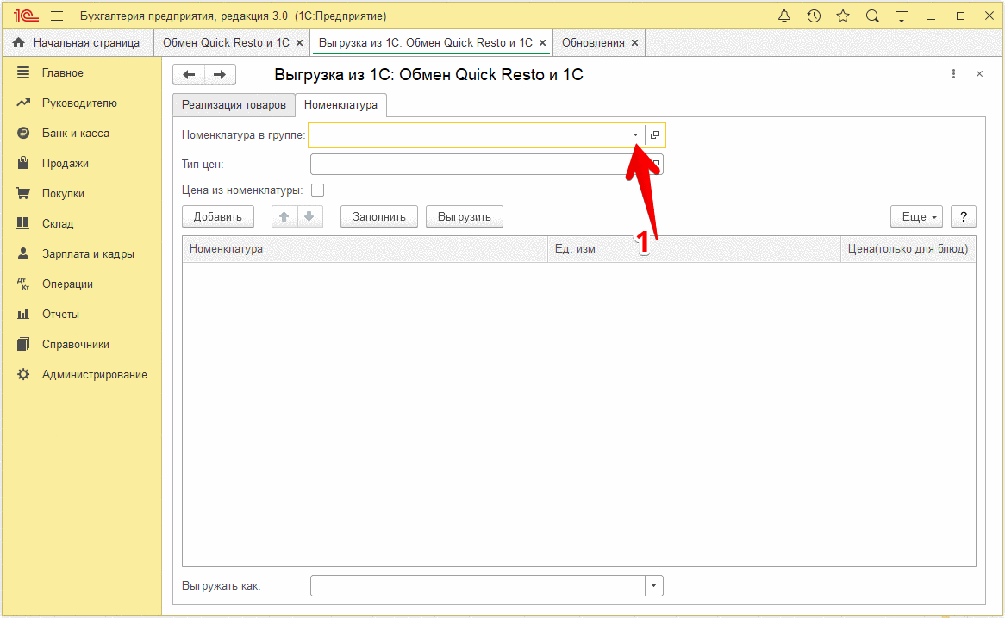Click the search magnifier icon
This screenshot has width=1005, height=618.
pos(872,16)
